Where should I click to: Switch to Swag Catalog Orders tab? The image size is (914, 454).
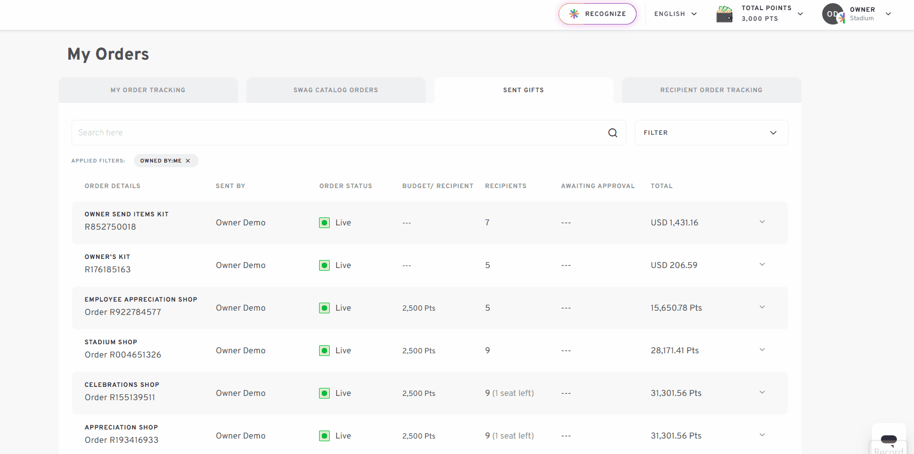pos(336,90)
